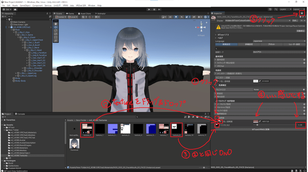Toggle the 2D view button
This screenshot has width=308, height=172.
(x=170, y=17)
